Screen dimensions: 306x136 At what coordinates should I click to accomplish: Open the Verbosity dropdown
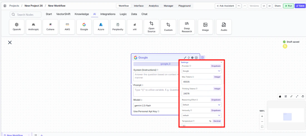(x=202, y=115)
